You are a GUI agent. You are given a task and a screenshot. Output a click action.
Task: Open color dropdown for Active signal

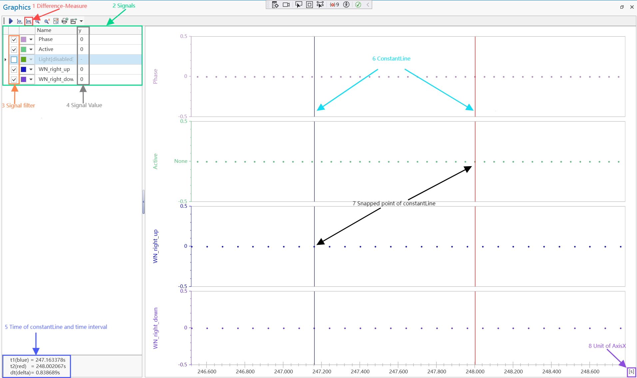(x=31, y=50)
